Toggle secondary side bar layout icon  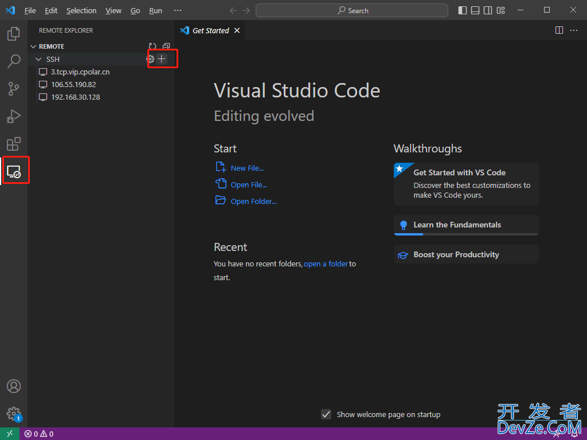488,10
